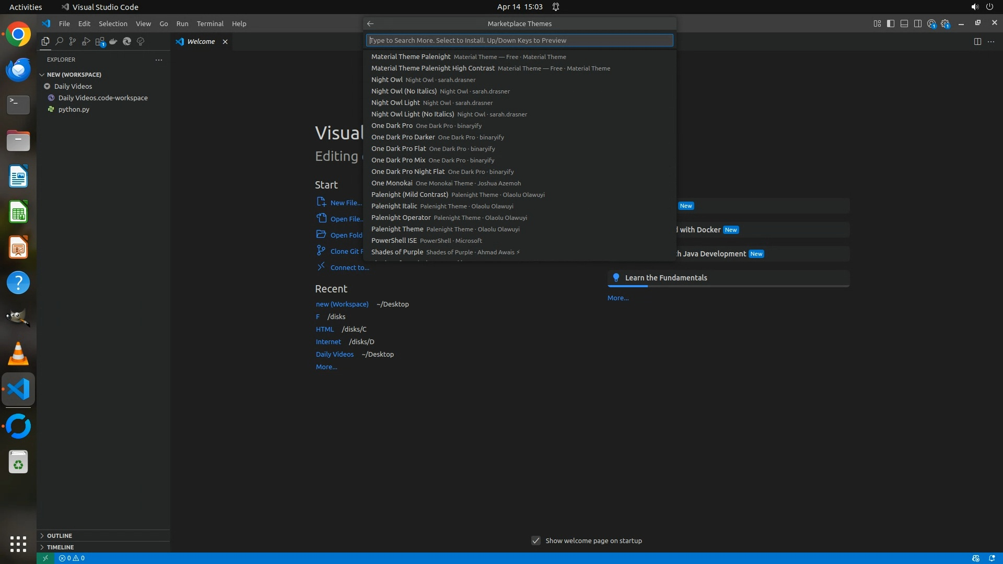Click the Connect to... link
Image resolution: width=1003 pixels, height=564 pixels.
[349, 267]
